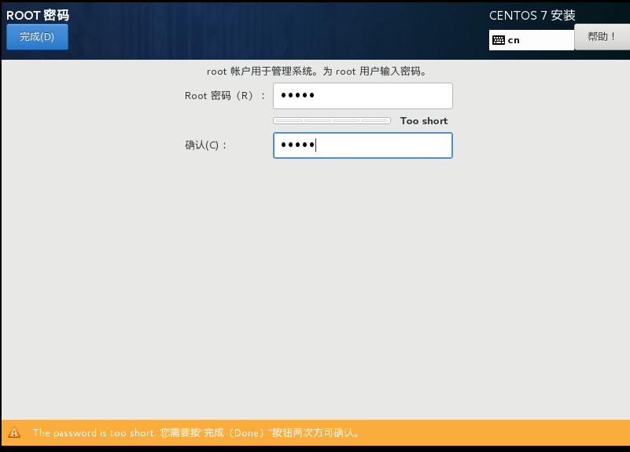This screenshot has width=630, height=452.
Task: Select the cn keyboard layout indicator
Action: [531, 40]
